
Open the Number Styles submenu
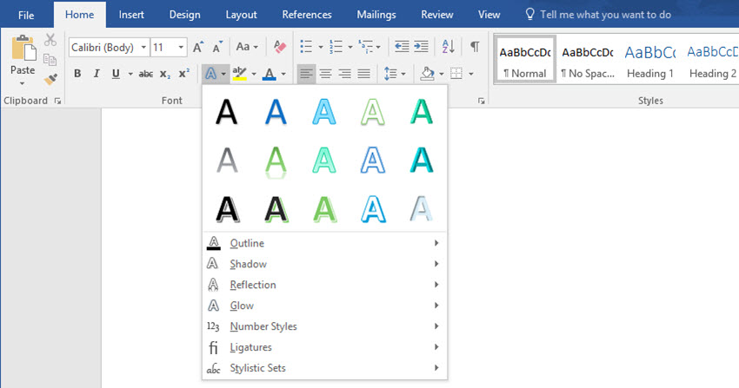tap(325, 326)
